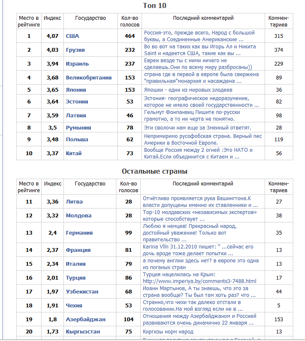Open the Молдова country link
Screen dimensions: 305x341
point(79,216)
